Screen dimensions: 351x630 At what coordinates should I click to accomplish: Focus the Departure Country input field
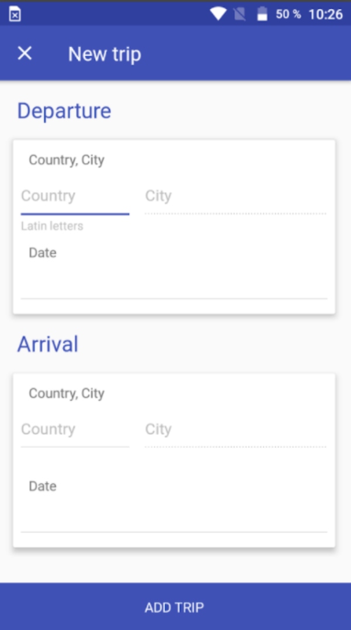(x=75, y=196)
